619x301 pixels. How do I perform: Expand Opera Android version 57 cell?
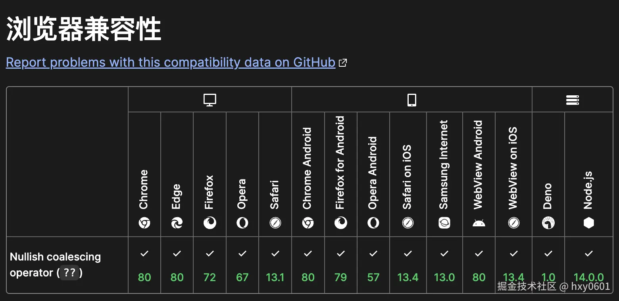(x=373, y=277)
